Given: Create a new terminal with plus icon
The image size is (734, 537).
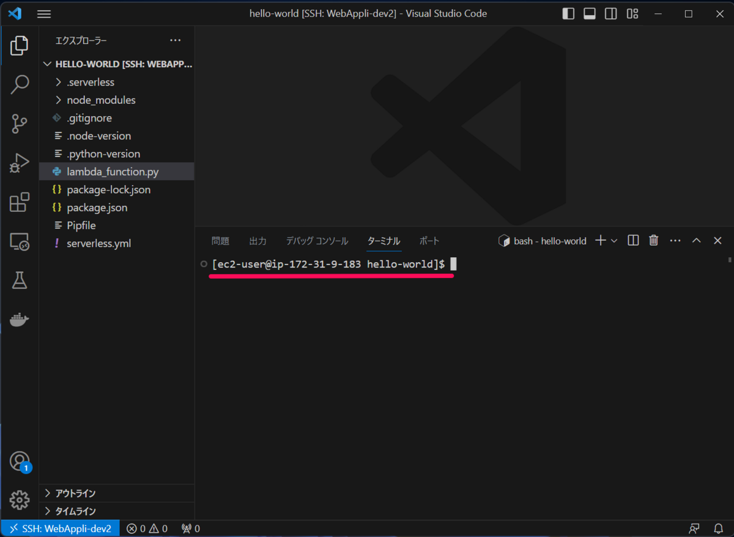Looking at the screenshot, I should coord(601,241).
